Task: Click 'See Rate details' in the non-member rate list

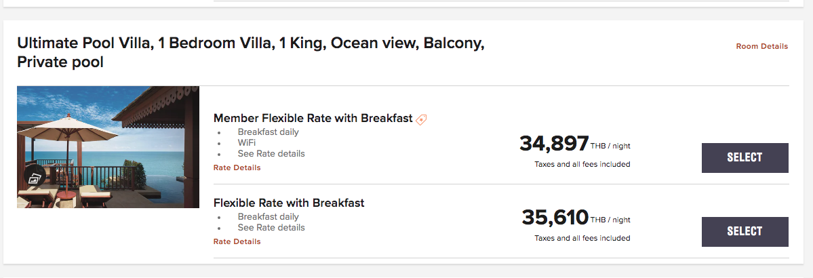Action: click(x=271, y=228)
